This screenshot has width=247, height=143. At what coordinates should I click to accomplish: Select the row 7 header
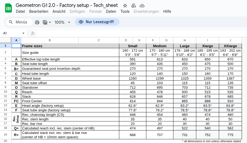6,78
